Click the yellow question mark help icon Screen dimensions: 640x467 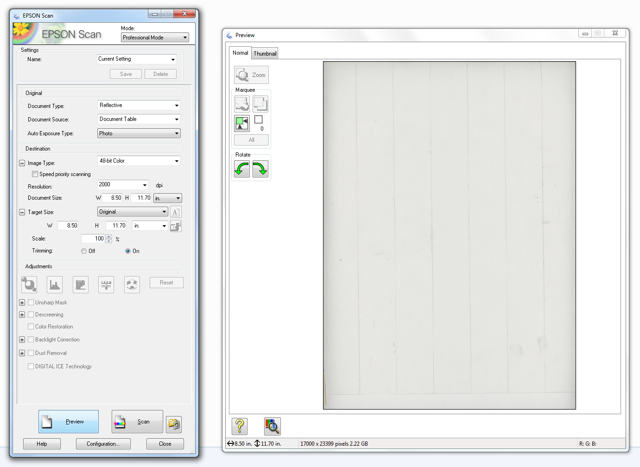click(240, 426)
